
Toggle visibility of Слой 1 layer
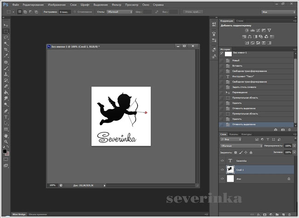(223, 169)
